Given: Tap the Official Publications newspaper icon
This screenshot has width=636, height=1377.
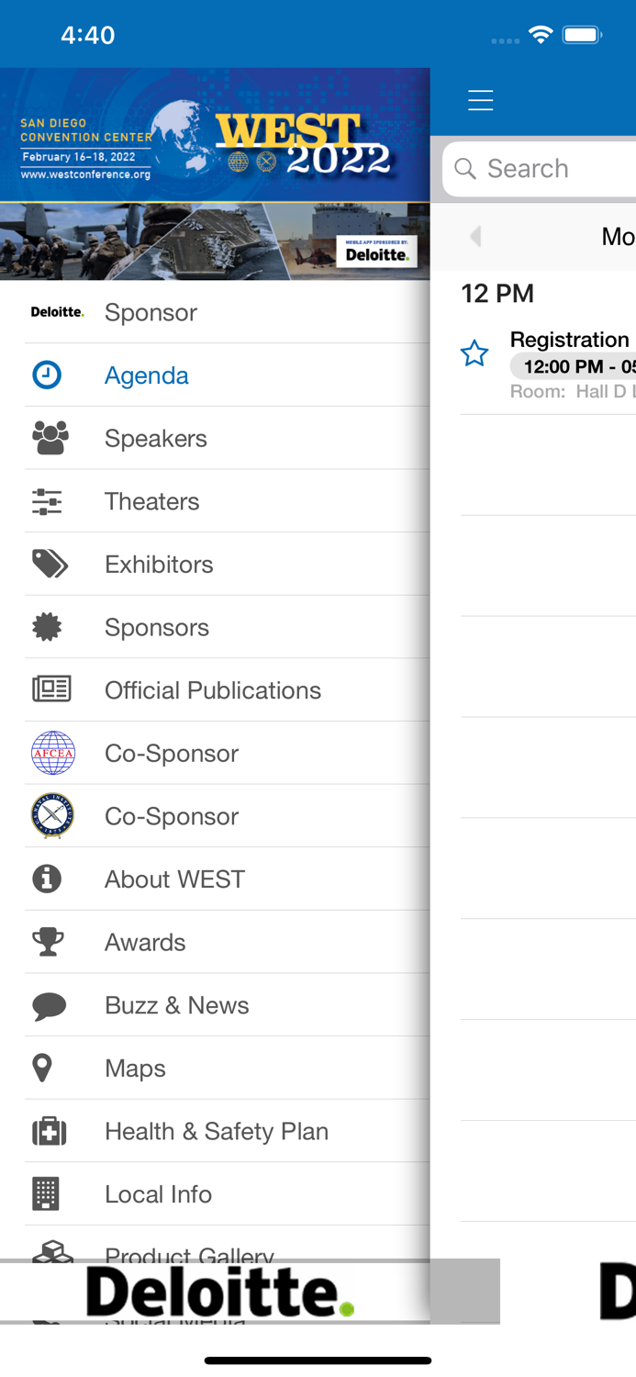Looking at the screenshot, I should click(51, 690).
